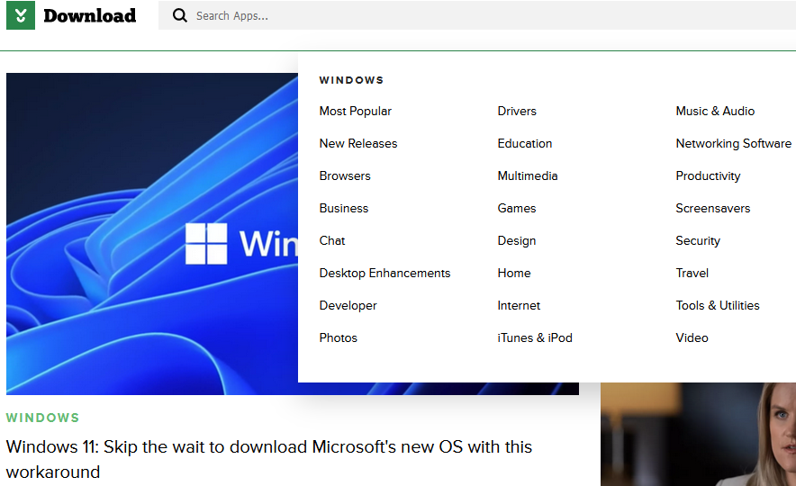Select Video category
This screenshot has width=796, height=486.
[x=692, y=338]
